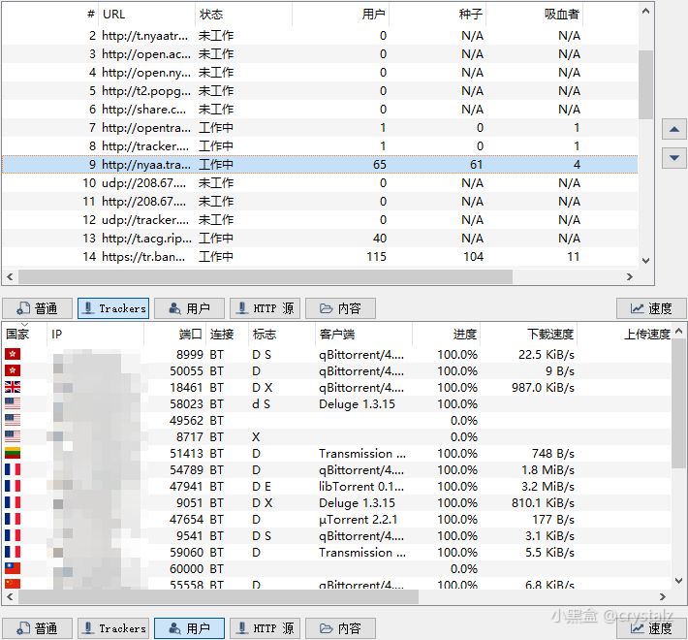Open the 普通 tab in upper tab bar
This screenshot has width=688, height=640.
point(37,308)
